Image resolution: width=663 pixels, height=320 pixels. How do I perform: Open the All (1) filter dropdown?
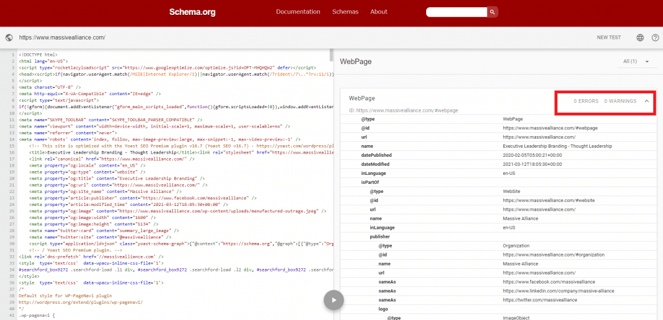(x=636, y=62)
